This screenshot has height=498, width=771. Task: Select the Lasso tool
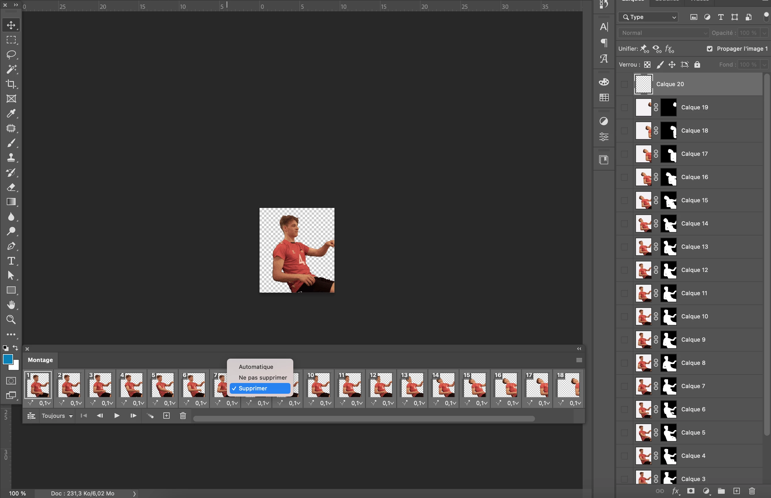[x=11, y=54]
